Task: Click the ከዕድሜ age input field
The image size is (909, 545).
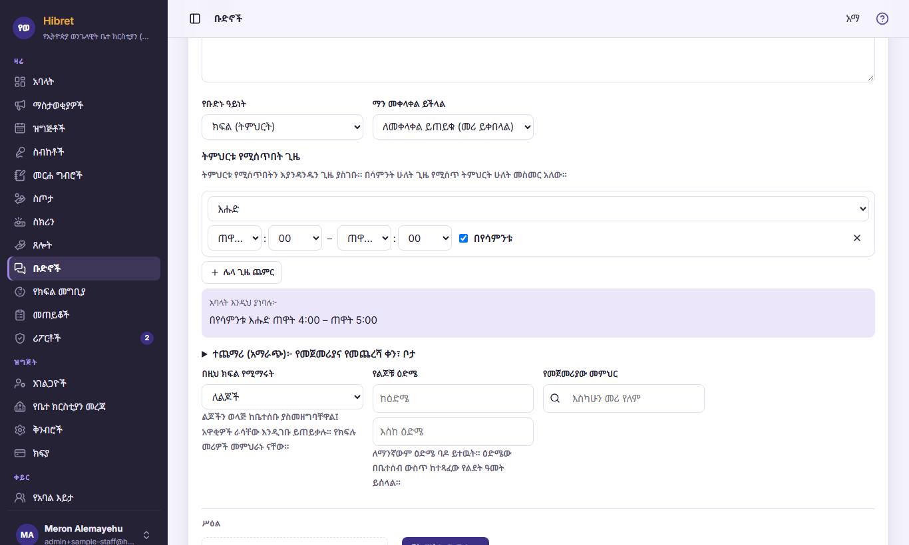Action: click(x=453, y=399)
